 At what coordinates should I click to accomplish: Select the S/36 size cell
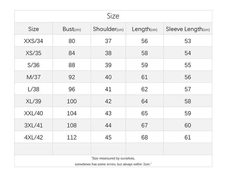click(x=34, y=65)
